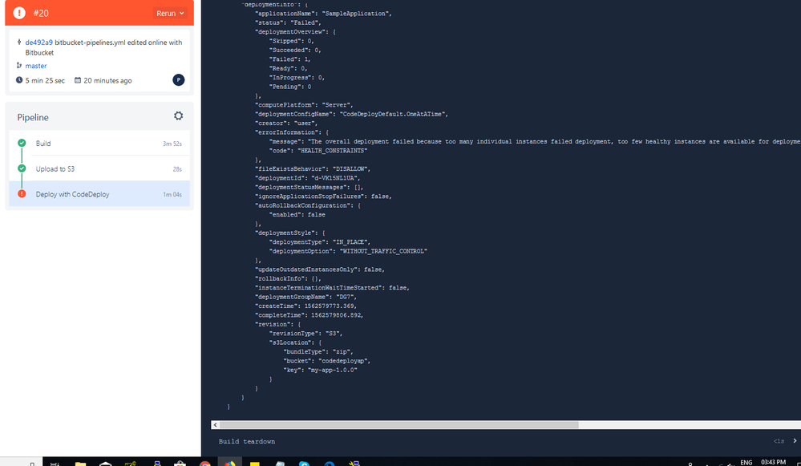Click the log line '"status": "Failed"'

[x=288, y=22]
